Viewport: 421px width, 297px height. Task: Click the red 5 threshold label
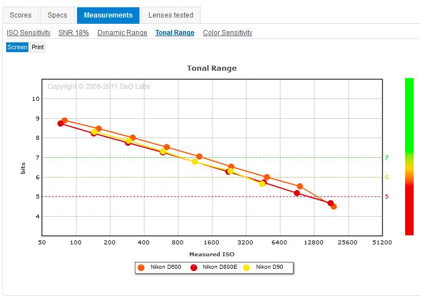click(x=386, y=197)
